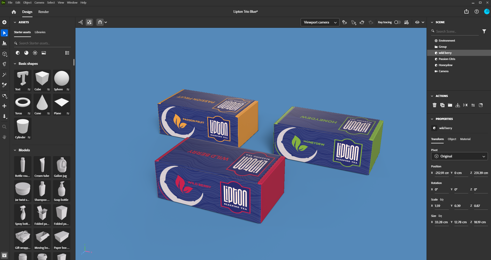
Task: Click Move to ground icon in Actions
Action: pos(458,105)
